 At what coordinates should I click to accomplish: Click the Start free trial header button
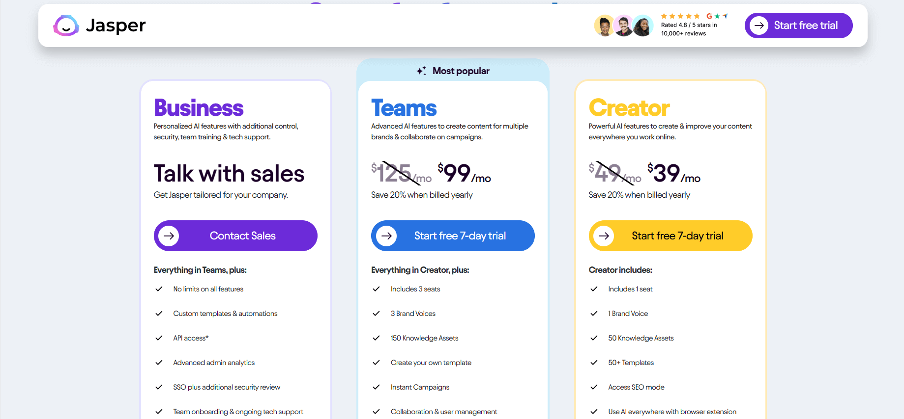pyautogui.click(x=798, y=26)
